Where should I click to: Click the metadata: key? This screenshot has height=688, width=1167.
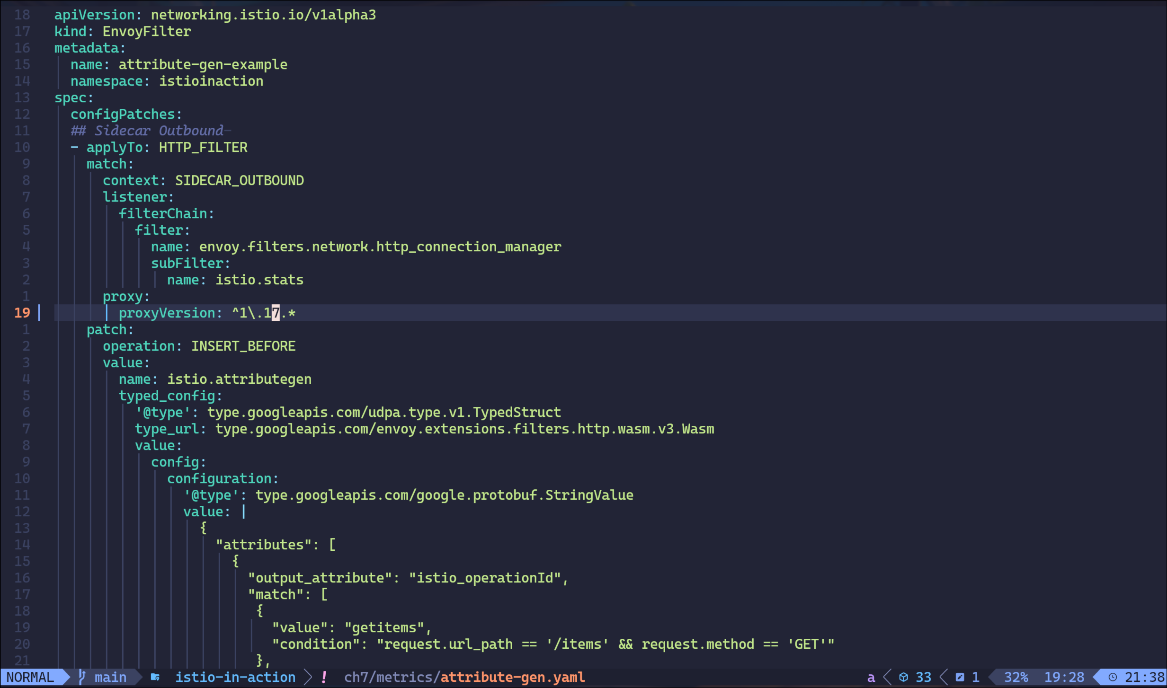(x=90, y=48)
